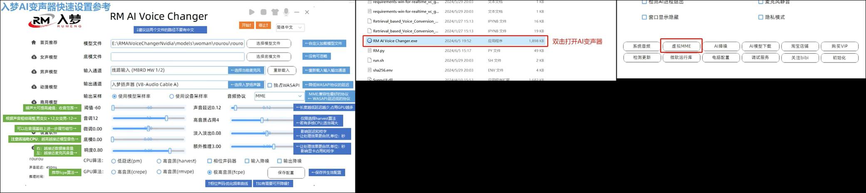Adjust the 音调 pitch slider

click(148, 118)
